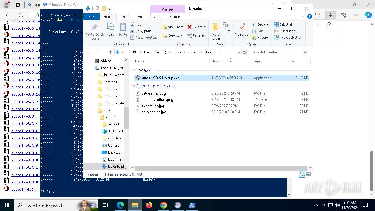Click Pin to Quick access in ribbon
The width and height of the screenshot is (375, 211).
[94, 32]
